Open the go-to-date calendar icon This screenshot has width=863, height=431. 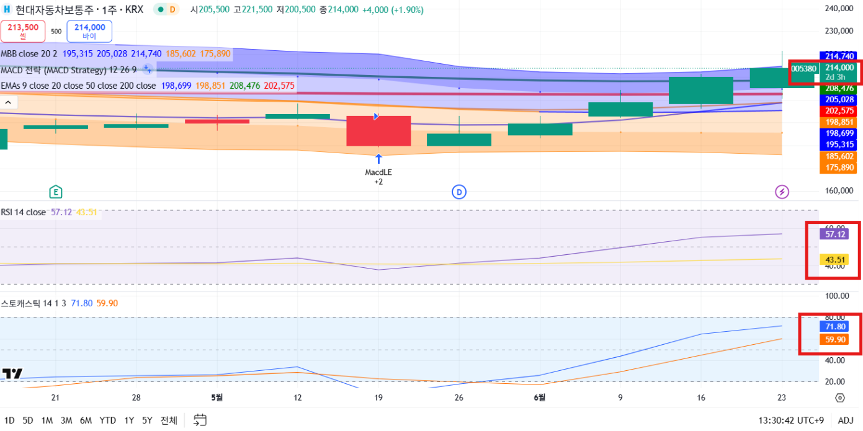[x=199, y=420]
